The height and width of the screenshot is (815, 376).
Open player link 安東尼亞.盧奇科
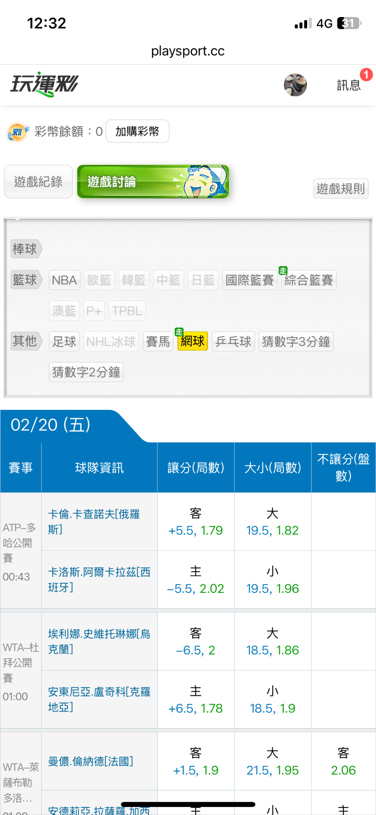click(99, 699)
